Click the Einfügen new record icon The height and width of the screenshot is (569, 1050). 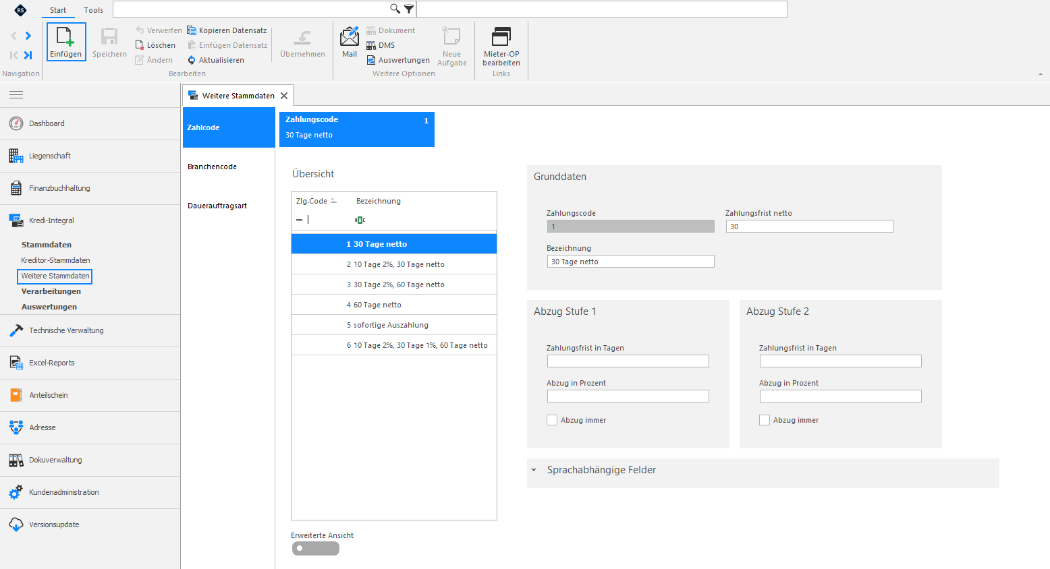click(65, 37)
